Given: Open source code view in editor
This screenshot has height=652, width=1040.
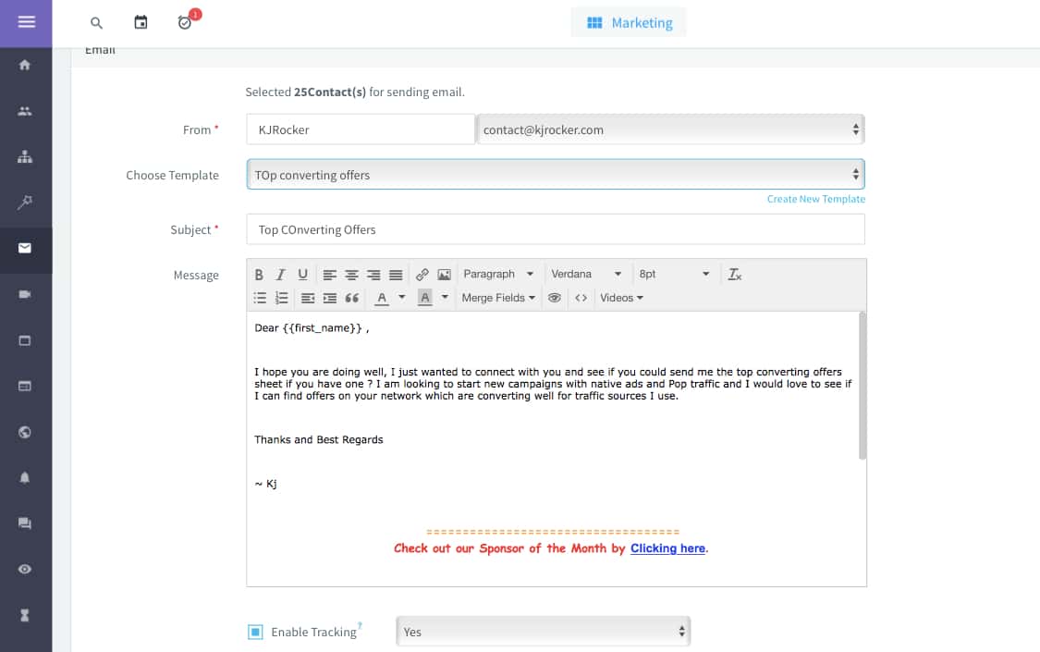Looking at the screenshot, I should tap(581, 298).
